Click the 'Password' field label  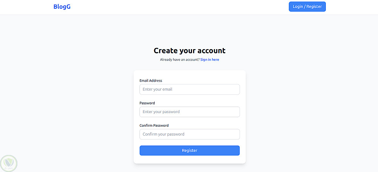pos(147,103)
